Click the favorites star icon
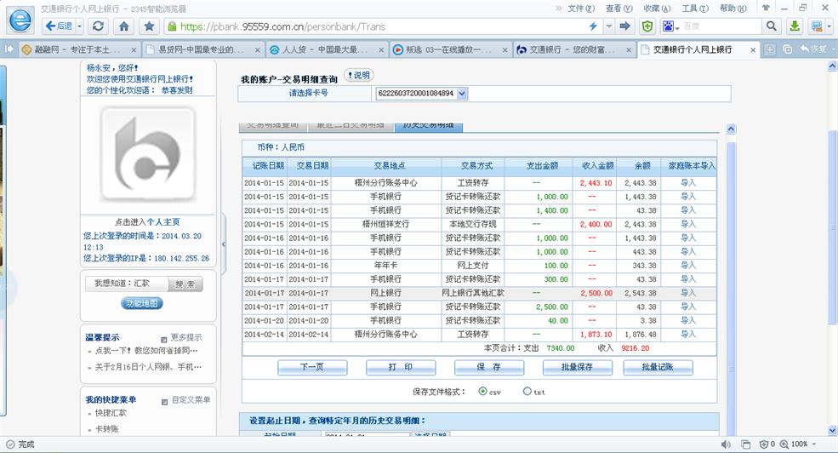This screenshot has width=838, height=453. coord(149,26)
